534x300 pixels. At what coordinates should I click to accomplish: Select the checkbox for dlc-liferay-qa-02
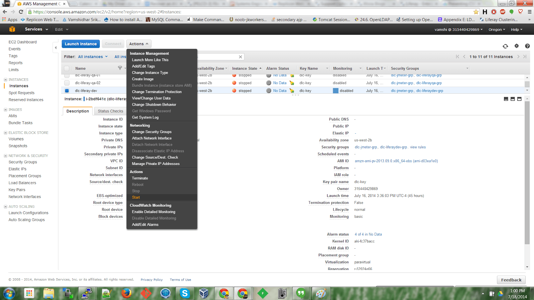tap(67, 83)
